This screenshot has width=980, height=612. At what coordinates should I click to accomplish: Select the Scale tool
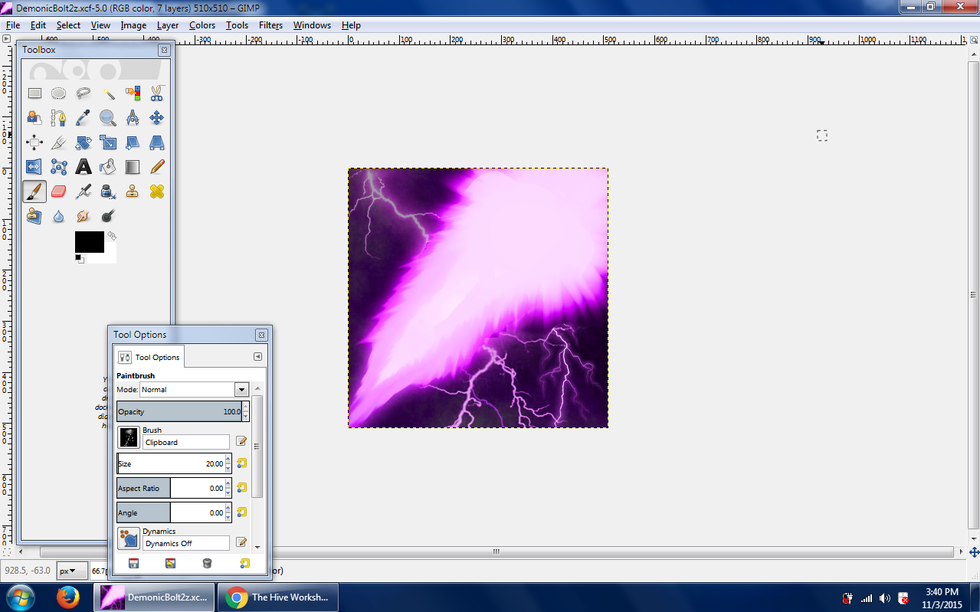pyautogui.click(x=108, y=142)
